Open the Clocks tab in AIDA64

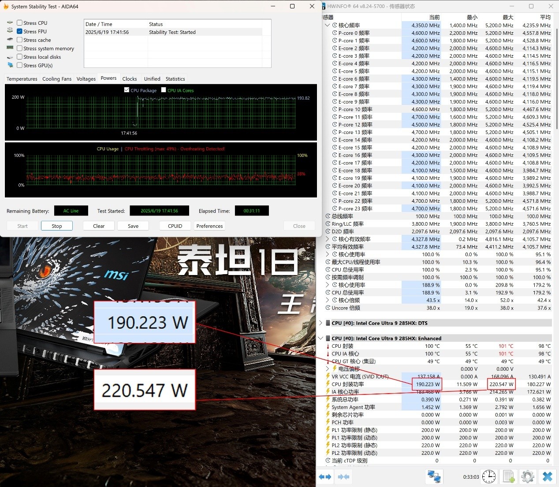[129, 78]
